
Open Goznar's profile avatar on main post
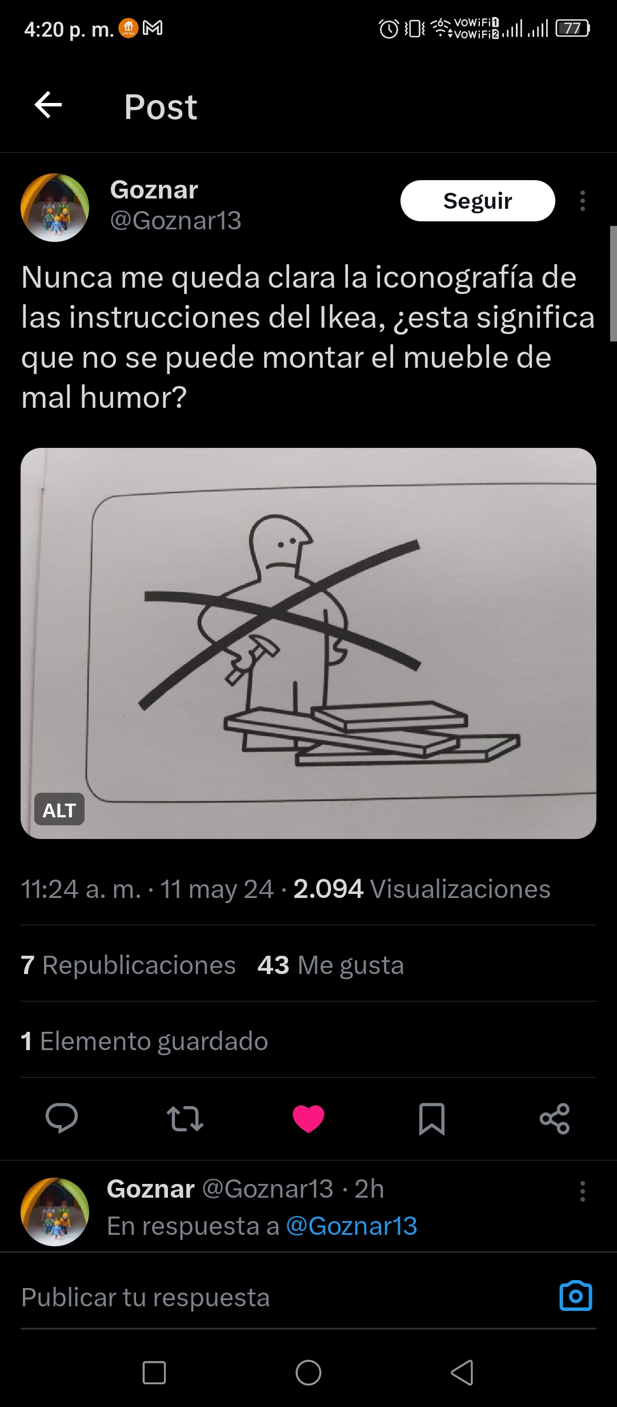point(55,208)
